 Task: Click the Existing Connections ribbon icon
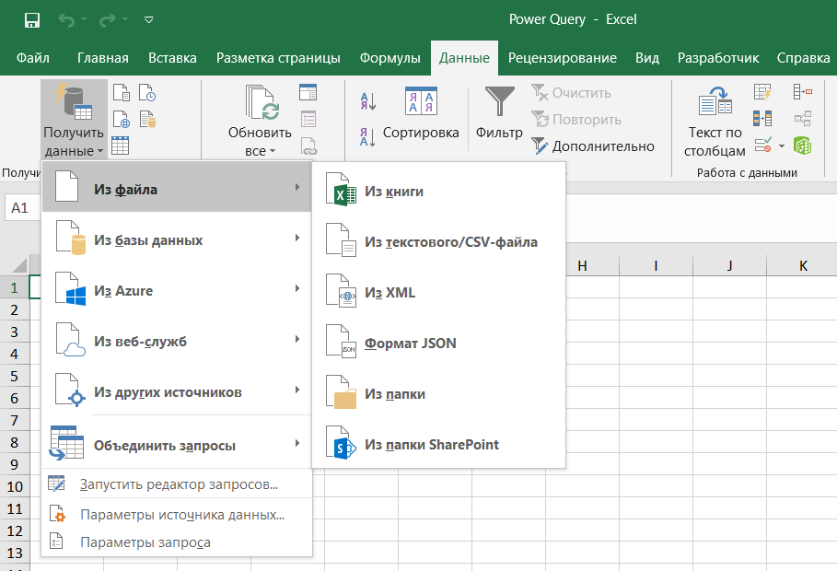click(147, 119)
